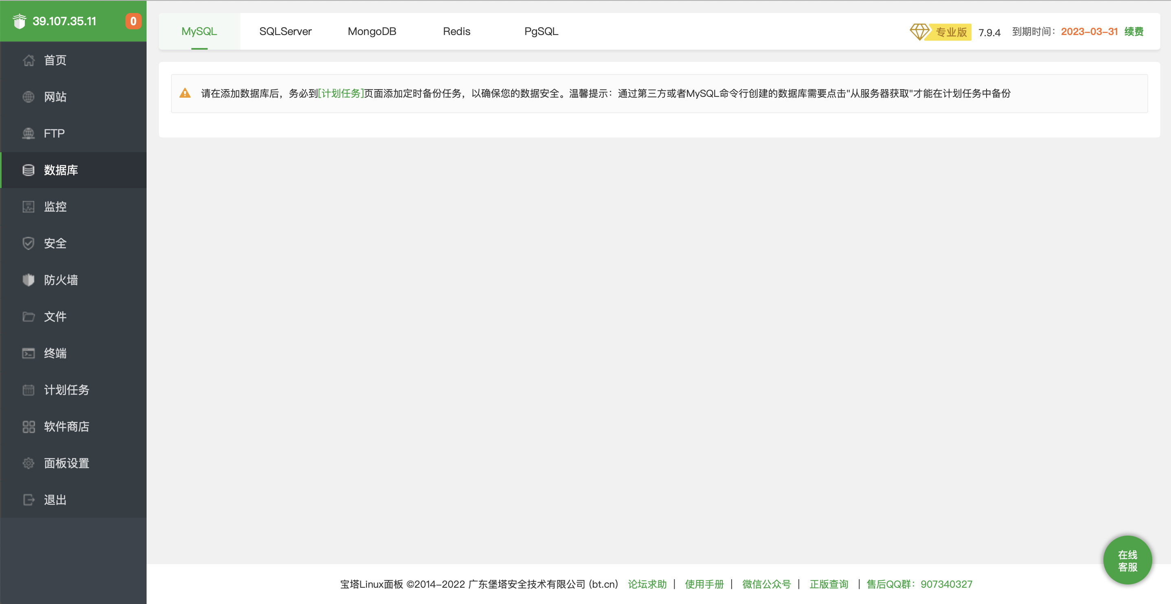Click the 到期时间 label

pos(1034,31)
